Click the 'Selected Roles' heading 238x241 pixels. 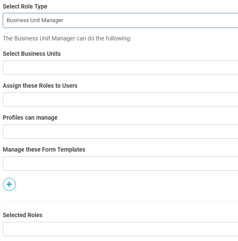pyautogui.click(x=22, y=215)
